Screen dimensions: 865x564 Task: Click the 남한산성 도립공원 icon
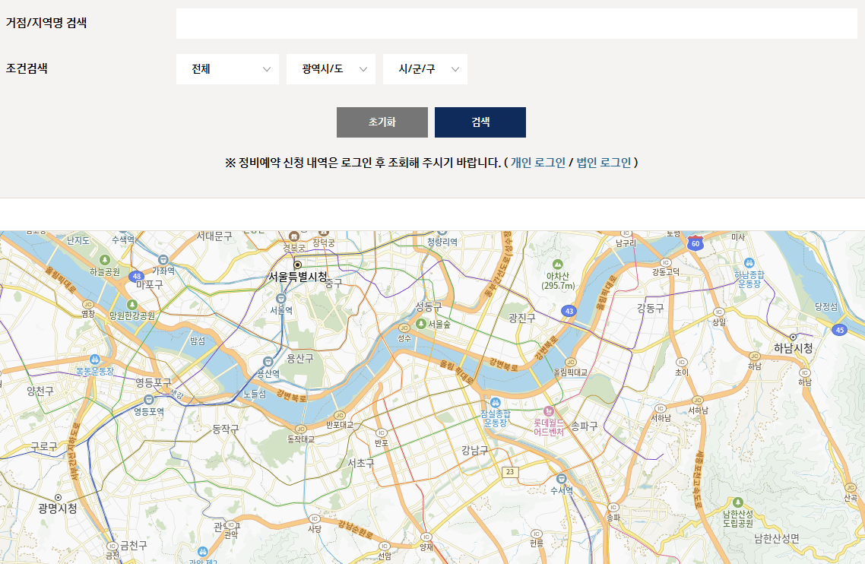click(738, 502)
